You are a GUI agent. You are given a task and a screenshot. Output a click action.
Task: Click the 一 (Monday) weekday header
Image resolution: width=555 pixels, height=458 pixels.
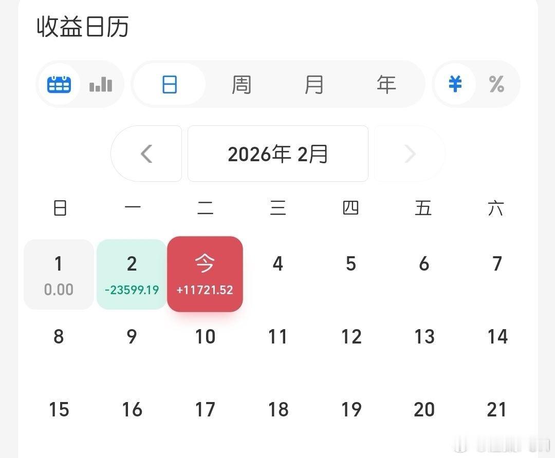pos(133,206)
